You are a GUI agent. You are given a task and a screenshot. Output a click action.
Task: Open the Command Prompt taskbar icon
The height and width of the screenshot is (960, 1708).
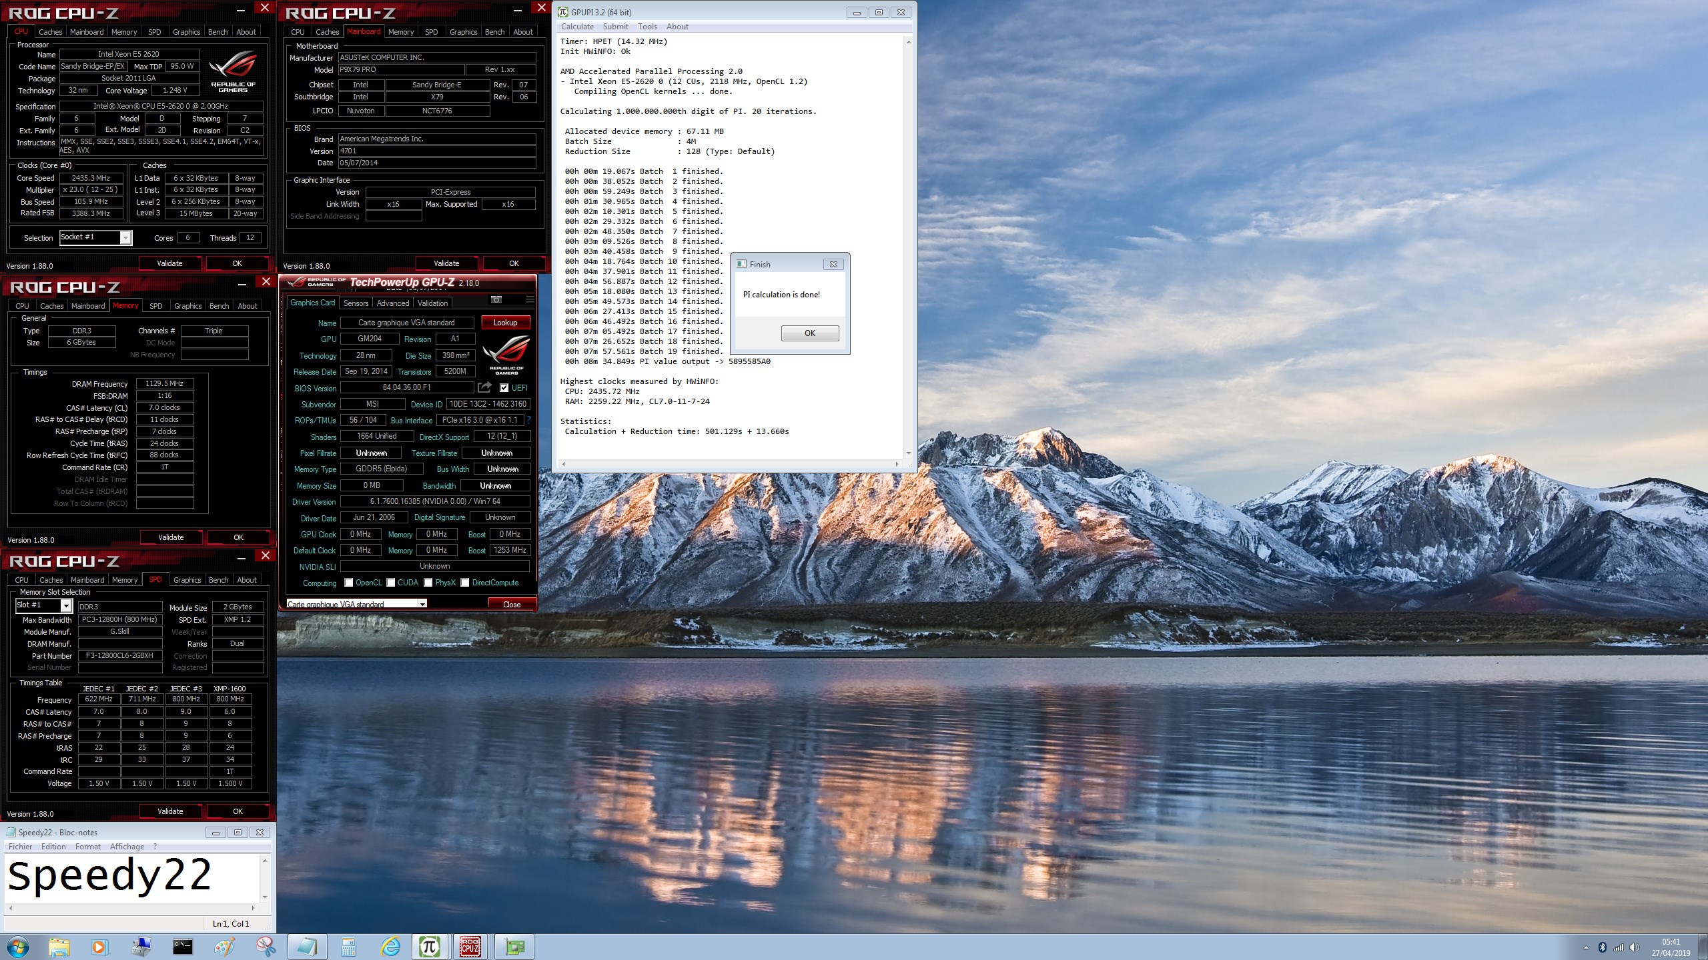click(182, 947)
